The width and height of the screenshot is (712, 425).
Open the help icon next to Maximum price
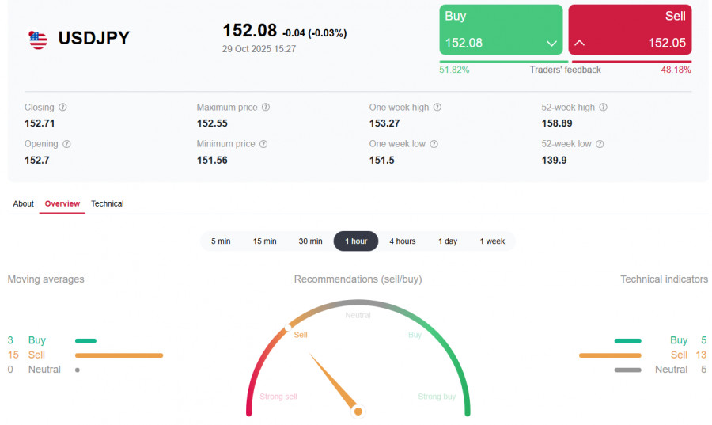point(266,107)
